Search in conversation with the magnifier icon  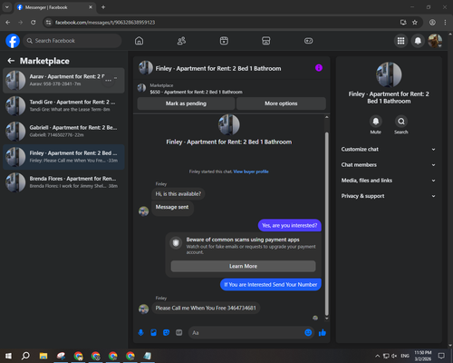click(x=401, y=122)
